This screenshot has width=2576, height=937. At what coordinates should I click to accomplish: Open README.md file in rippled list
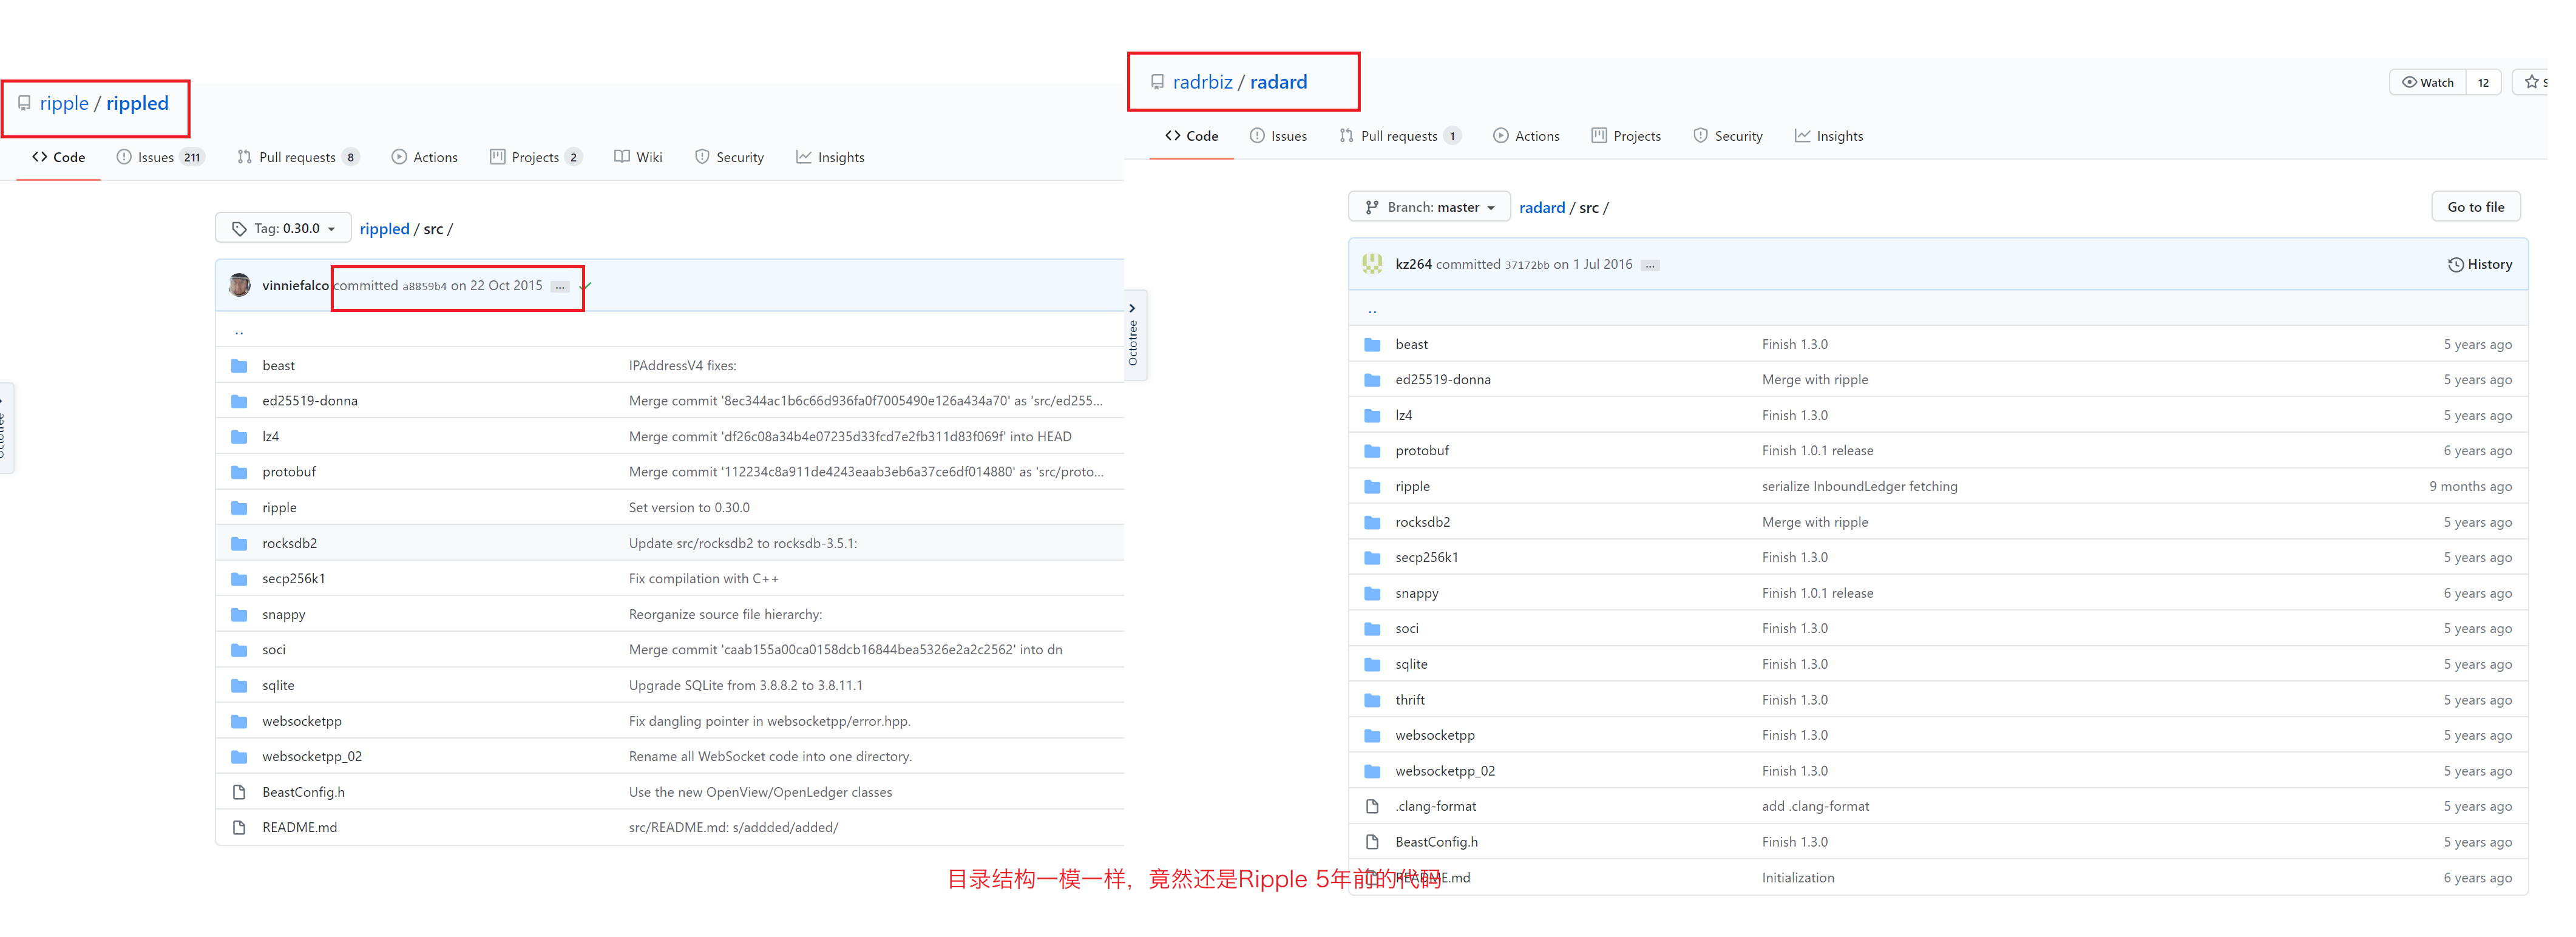pyautogui.click(x=300, y=828)
